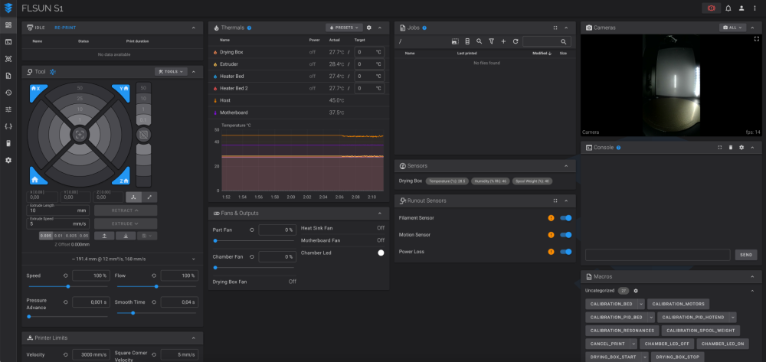Click the Extruder target temperature field
The height and width of the screenshot is (362, 766).
coord(367,64)
